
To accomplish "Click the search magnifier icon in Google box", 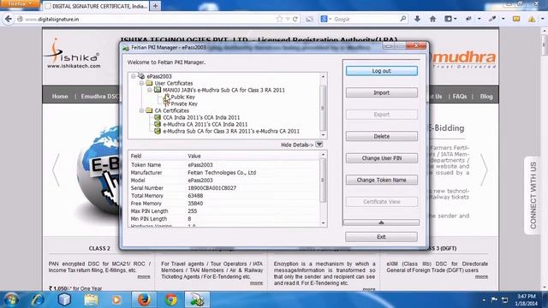I will 403,19.
